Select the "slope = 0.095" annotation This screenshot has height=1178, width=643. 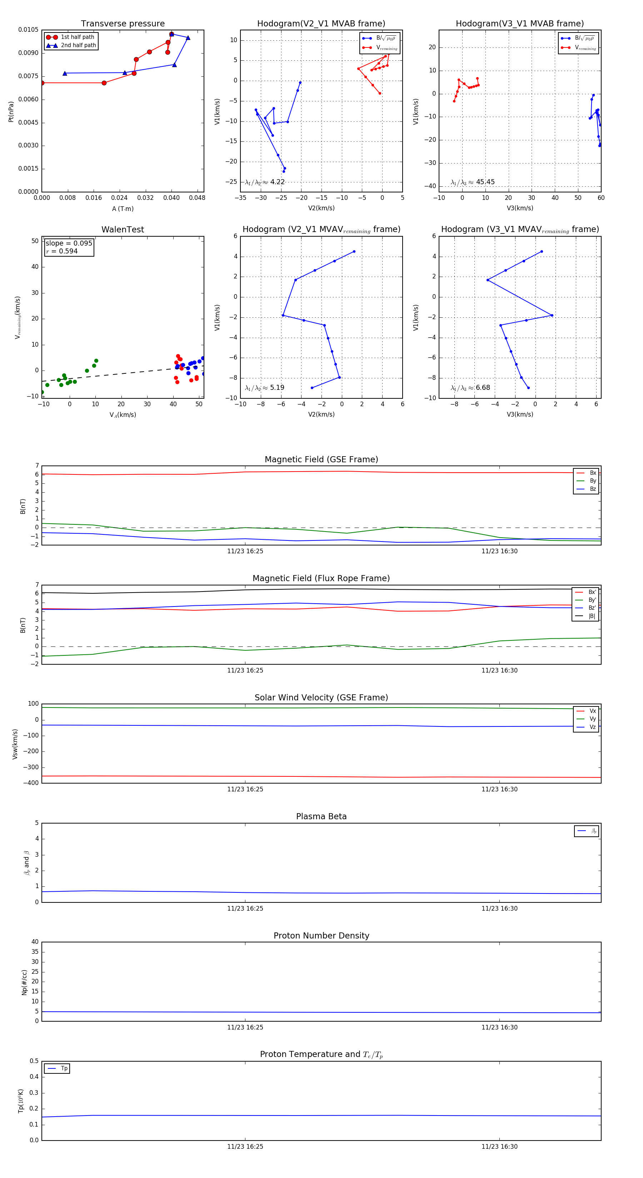(69, 243)
